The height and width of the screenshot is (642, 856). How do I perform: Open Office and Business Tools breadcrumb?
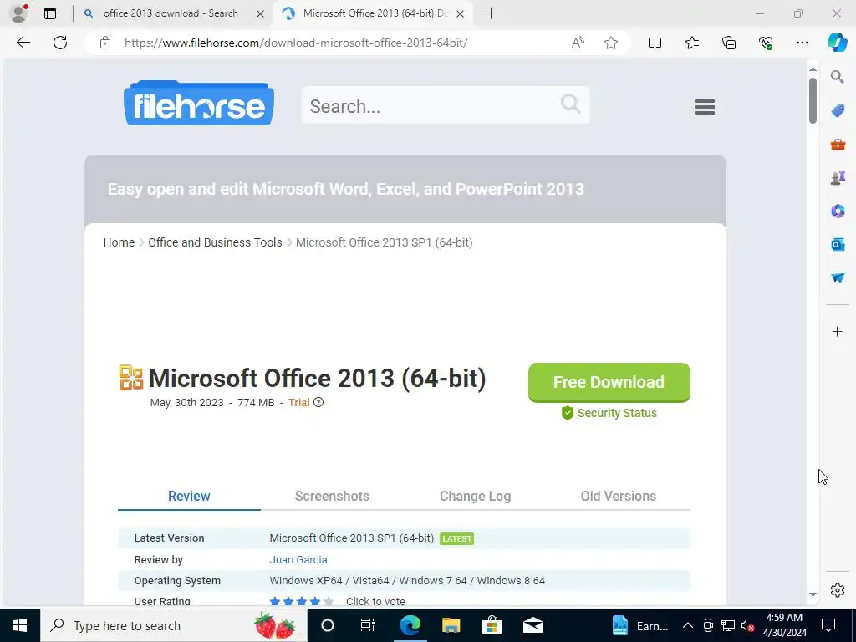tap(215, 242)
